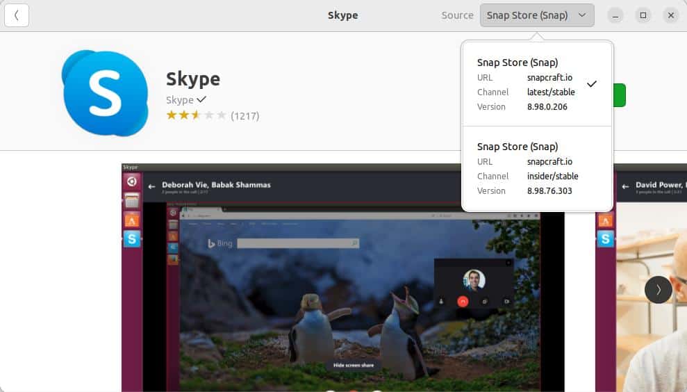Viewport: 687px width, 392px height.
Task: Open the David Power screenshot thumbnail
Action: pos(641,278)
